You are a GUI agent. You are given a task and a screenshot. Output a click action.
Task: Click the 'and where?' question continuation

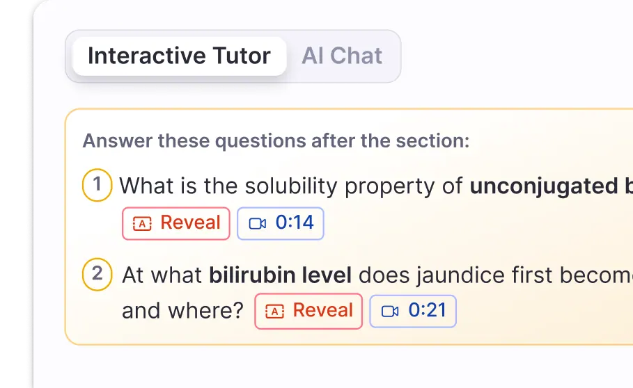click(182, 311)
